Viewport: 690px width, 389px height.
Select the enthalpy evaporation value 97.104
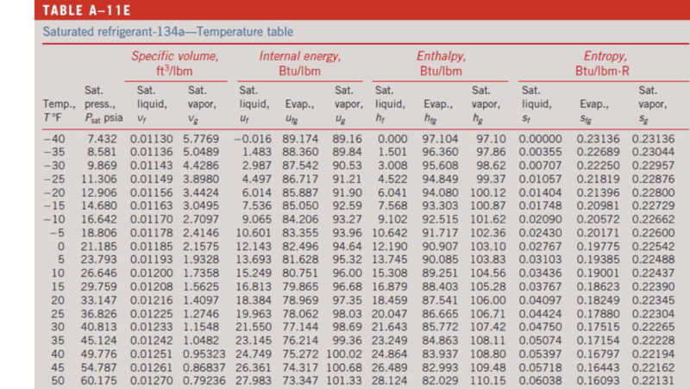(441, 137)
